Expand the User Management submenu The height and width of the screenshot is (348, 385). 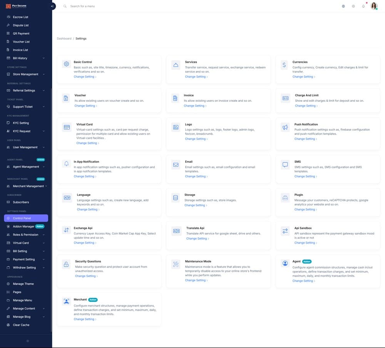click(x=25, y=147)
